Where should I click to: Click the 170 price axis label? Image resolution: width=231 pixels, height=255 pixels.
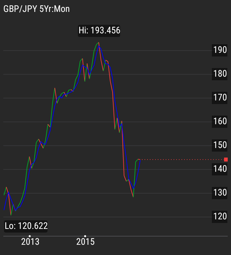coord(220,97)
